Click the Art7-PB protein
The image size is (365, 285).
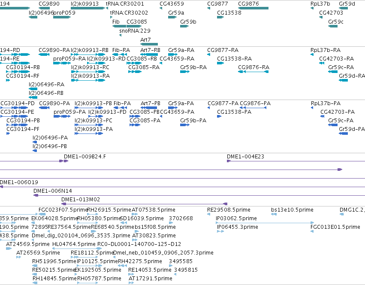point(149,108)
